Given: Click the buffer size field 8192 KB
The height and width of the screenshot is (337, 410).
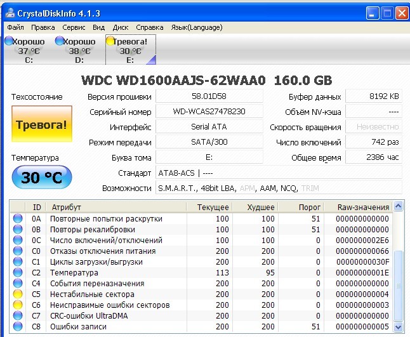Looking at the screenshot, I should 374,96.
